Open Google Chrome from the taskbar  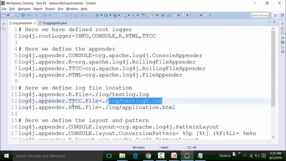click(x=148, y=156)
